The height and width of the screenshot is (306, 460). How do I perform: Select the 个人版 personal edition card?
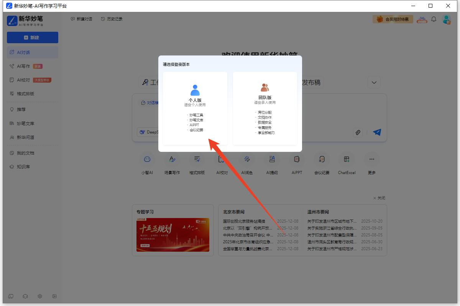[195, 108]
